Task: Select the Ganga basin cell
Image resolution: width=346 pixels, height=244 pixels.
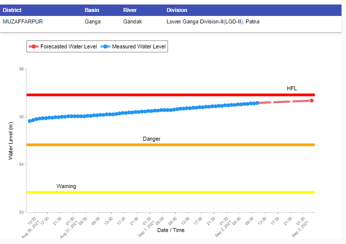Action: click(x=92, y=21)
